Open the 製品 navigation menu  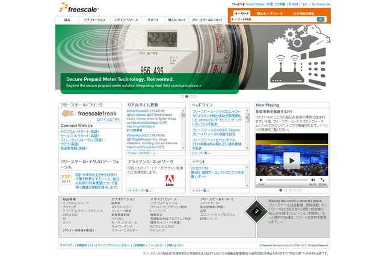point(67,20)
